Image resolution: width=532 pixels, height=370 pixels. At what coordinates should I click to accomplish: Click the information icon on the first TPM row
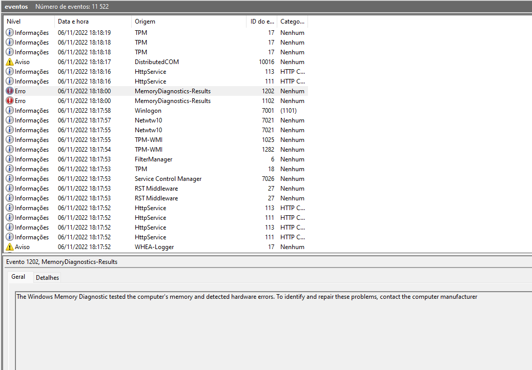tap(9, 32)
